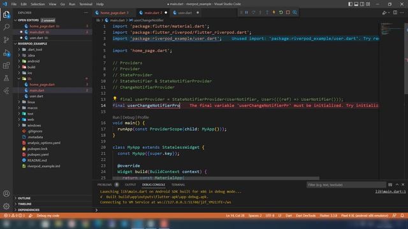This screenshot has width=408, height=229.
Task: Pause the debug session
Action: point(247,13)
